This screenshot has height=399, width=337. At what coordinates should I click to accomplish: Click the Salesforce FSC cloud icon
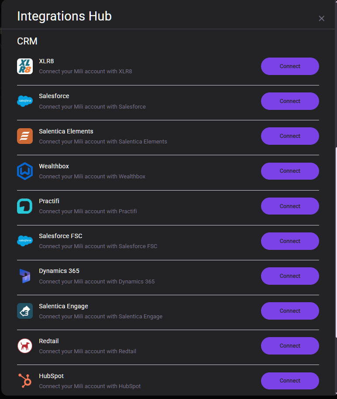coord(25,241)
